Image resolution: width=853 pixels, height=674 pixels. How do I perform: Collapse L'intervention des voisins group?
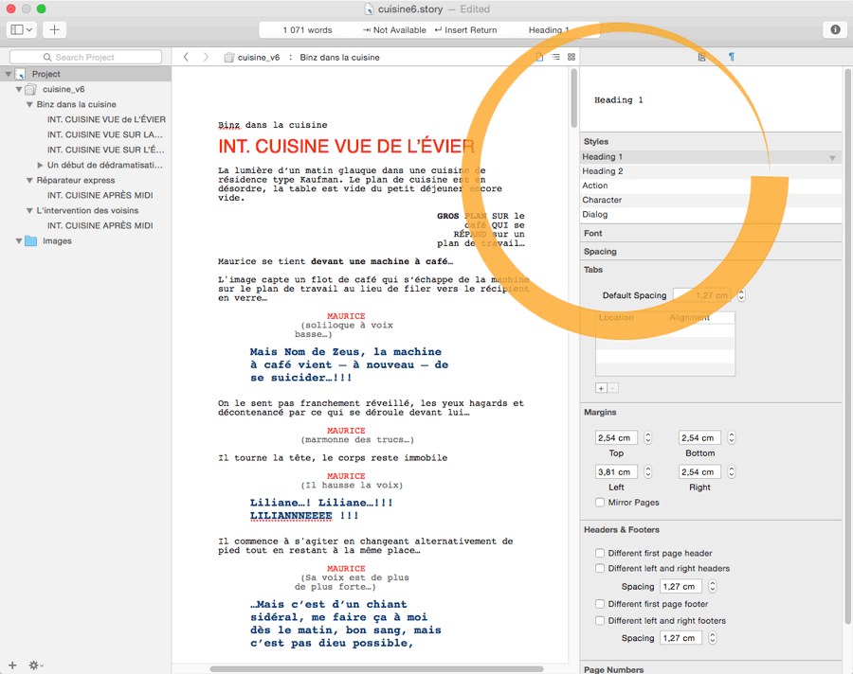tap(29, 210)
